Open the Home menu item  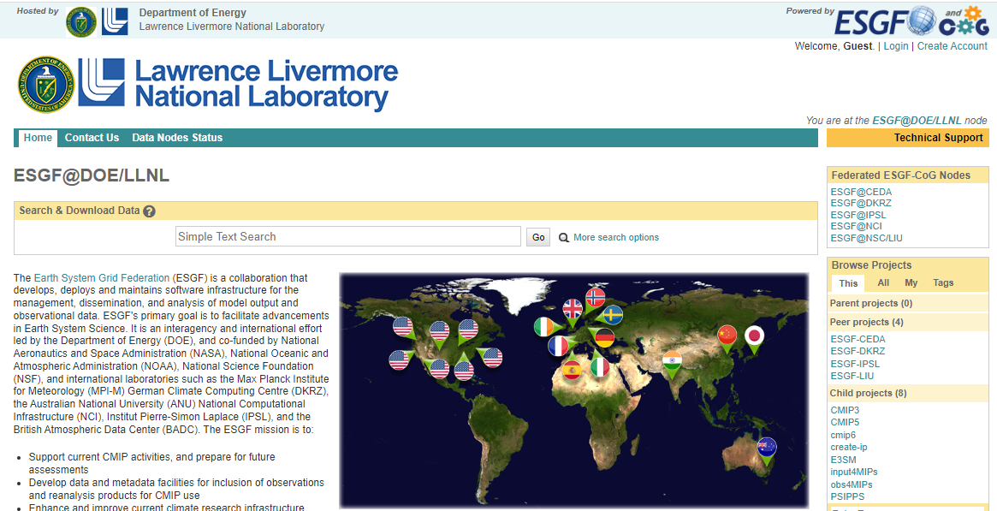[38, 138]
